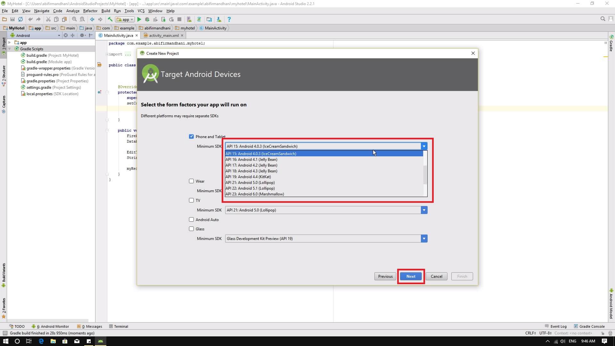Click the Synchronize refresh icon in toolbar
Screen dimensions: 615x346
coord(20,20)
